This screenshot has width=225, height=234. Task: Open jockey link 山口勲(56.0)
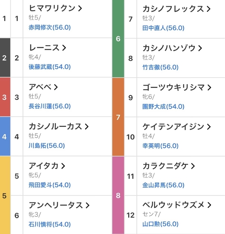pos(161,224)
